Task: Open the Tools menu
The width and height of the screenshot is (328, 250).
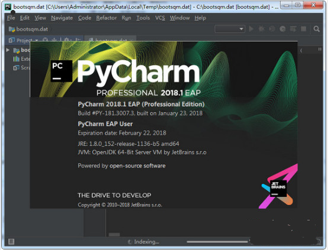Action: (x=143, y=18)
